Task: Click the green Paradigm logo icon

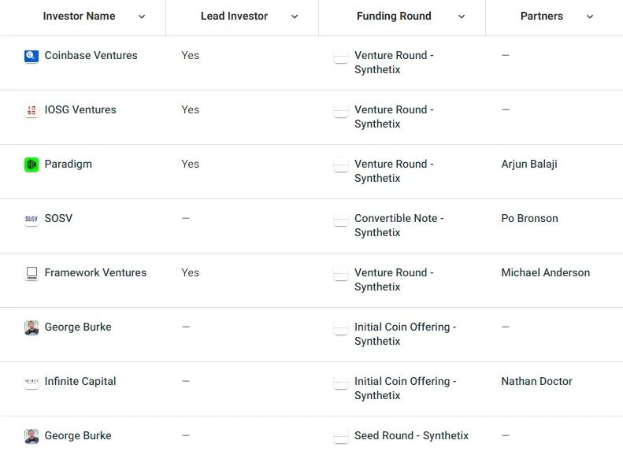Action: [x=32, y=165]
